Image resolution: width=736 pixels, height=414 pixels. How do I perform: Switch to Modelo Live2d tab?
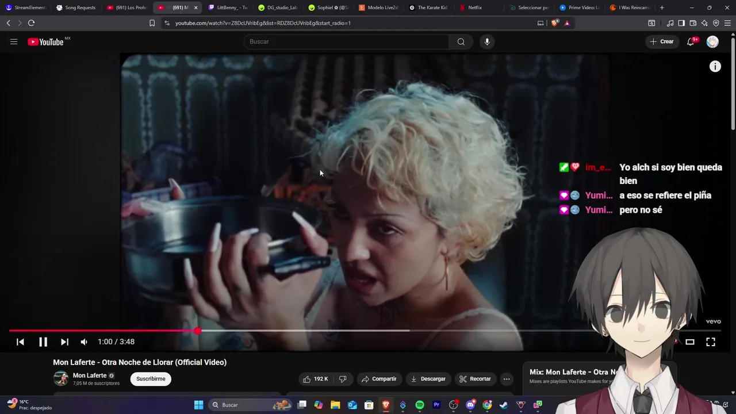click(379, 7)
